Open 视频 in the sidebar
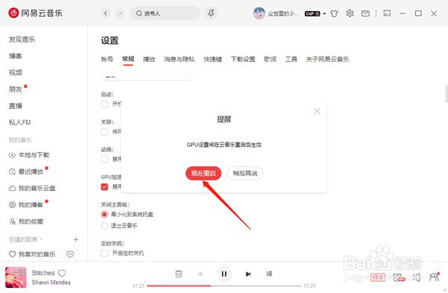This screenshot has height=293, width=448. [16, 72]
